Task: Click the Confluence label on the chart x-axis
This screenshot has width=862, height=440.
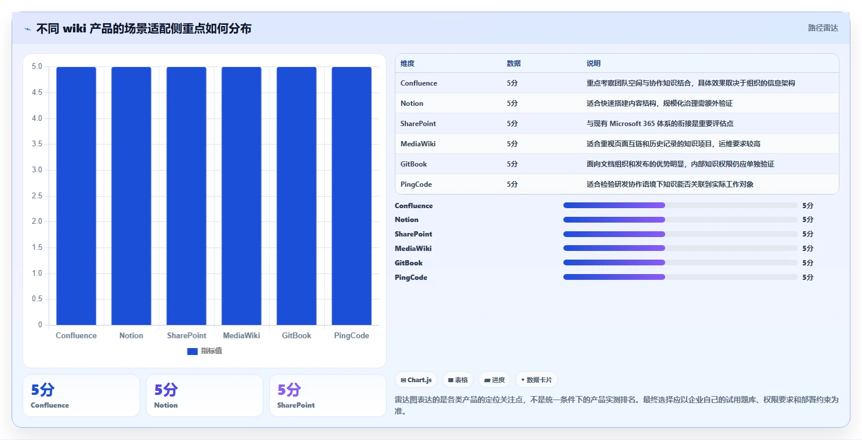Action: (x=76, y=336)
